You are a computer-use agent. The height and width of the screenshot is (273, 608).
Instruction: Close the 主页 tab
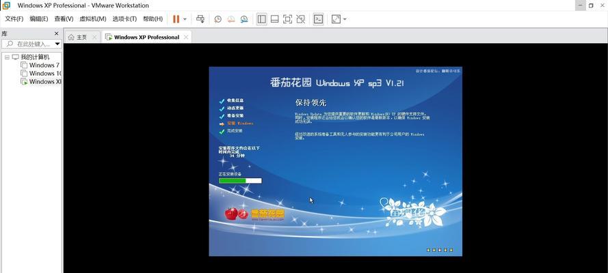94,37
